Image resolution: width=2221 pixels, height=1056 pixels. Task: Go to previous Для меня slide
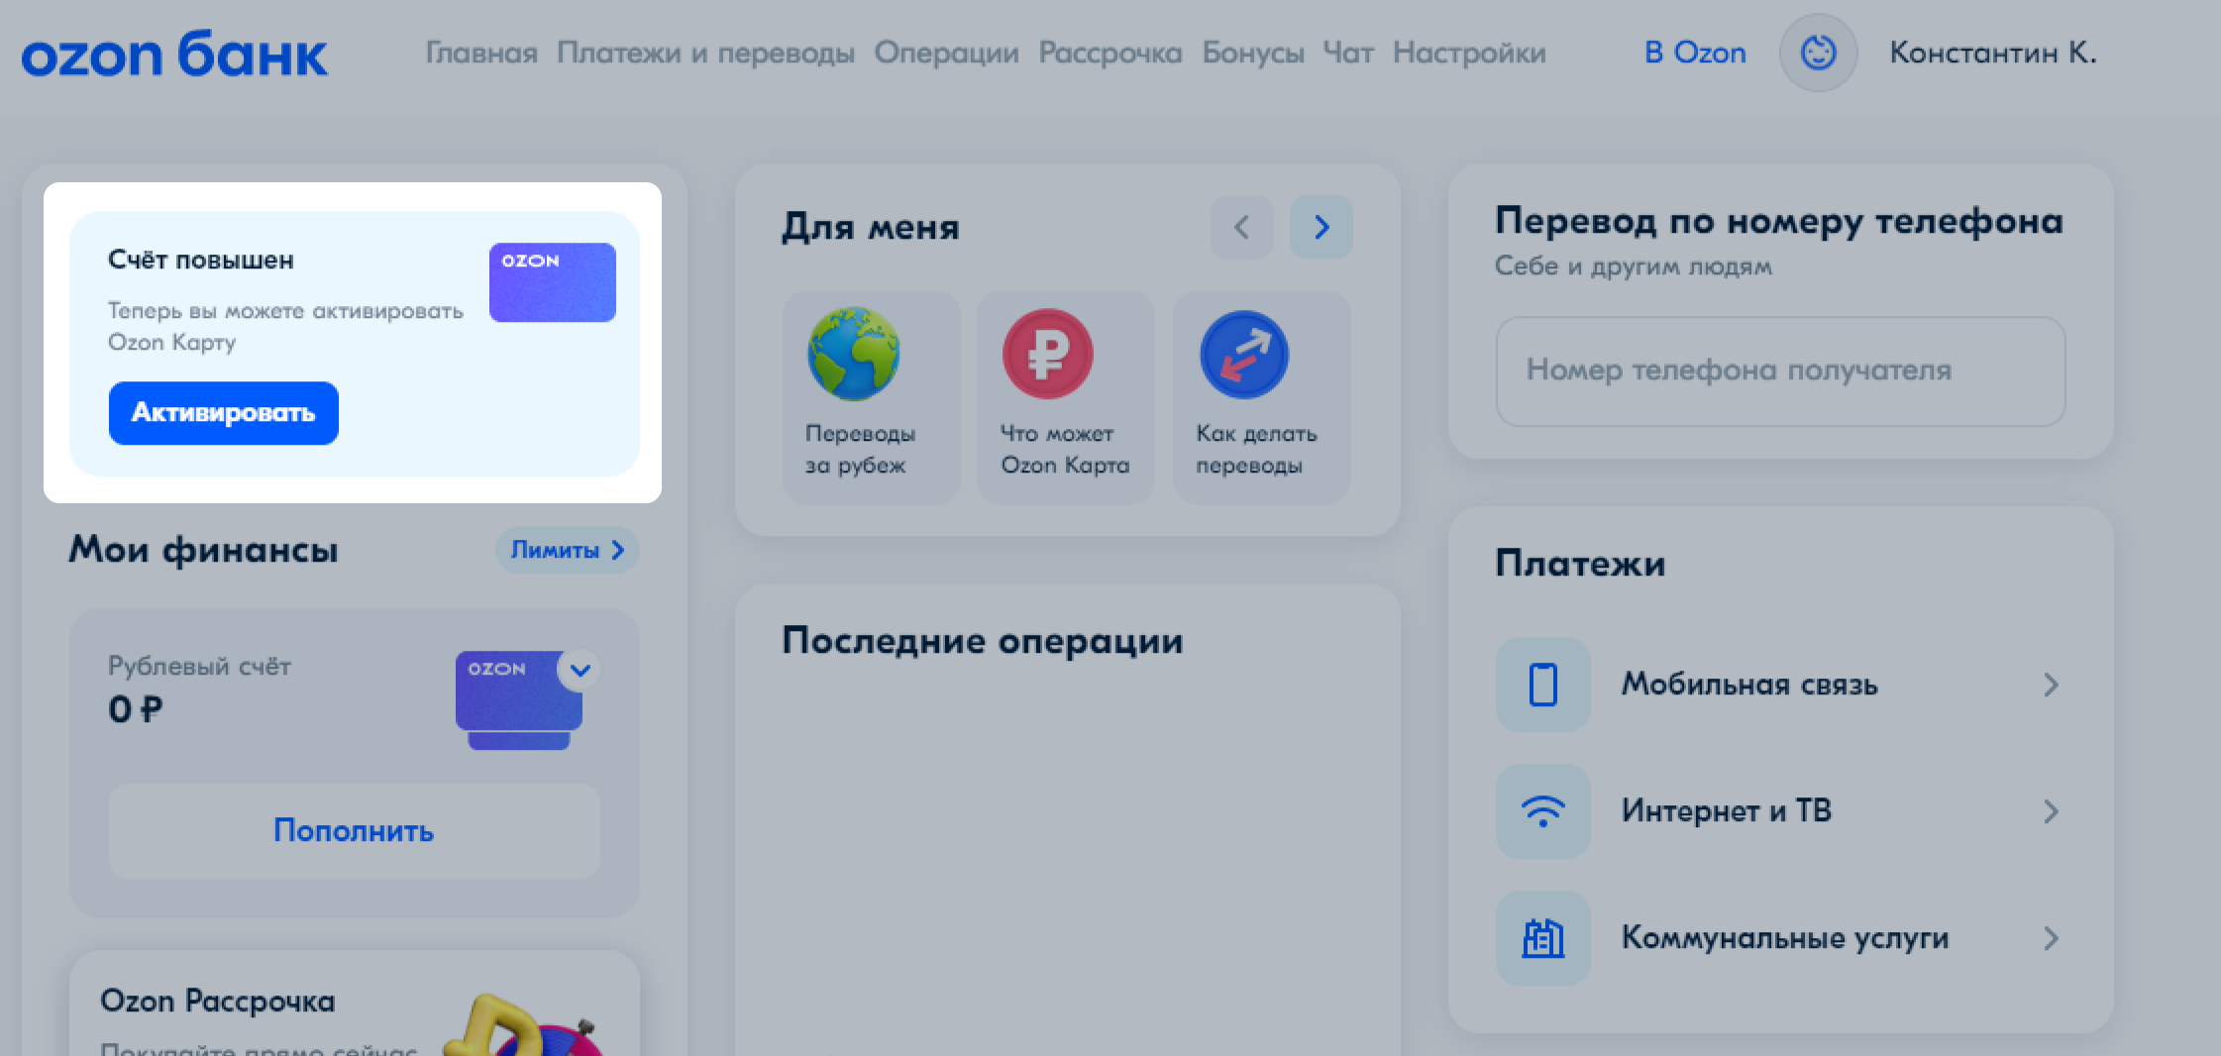pyautogui.click(x=1241, y=227)
